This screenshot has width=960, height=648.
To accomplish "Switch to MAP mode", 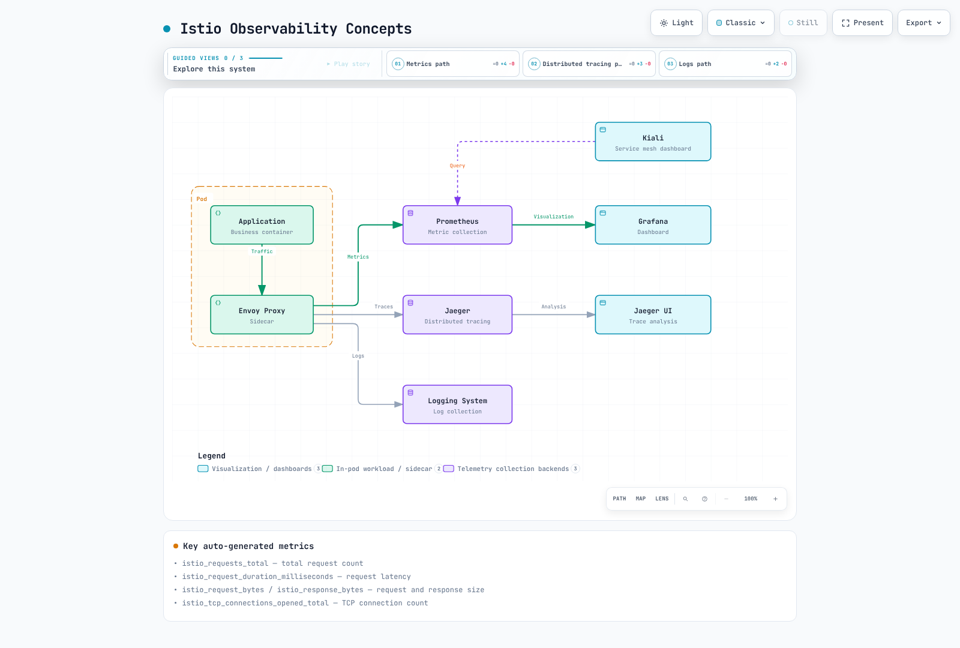I will click(x=641, y=499).
